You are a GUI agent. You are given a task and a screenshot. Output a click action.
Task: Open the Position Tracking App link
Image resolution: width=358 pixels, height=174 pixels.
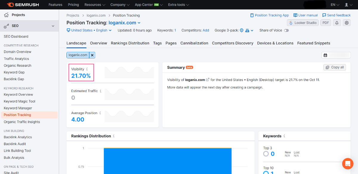click(x=270, y=15)
